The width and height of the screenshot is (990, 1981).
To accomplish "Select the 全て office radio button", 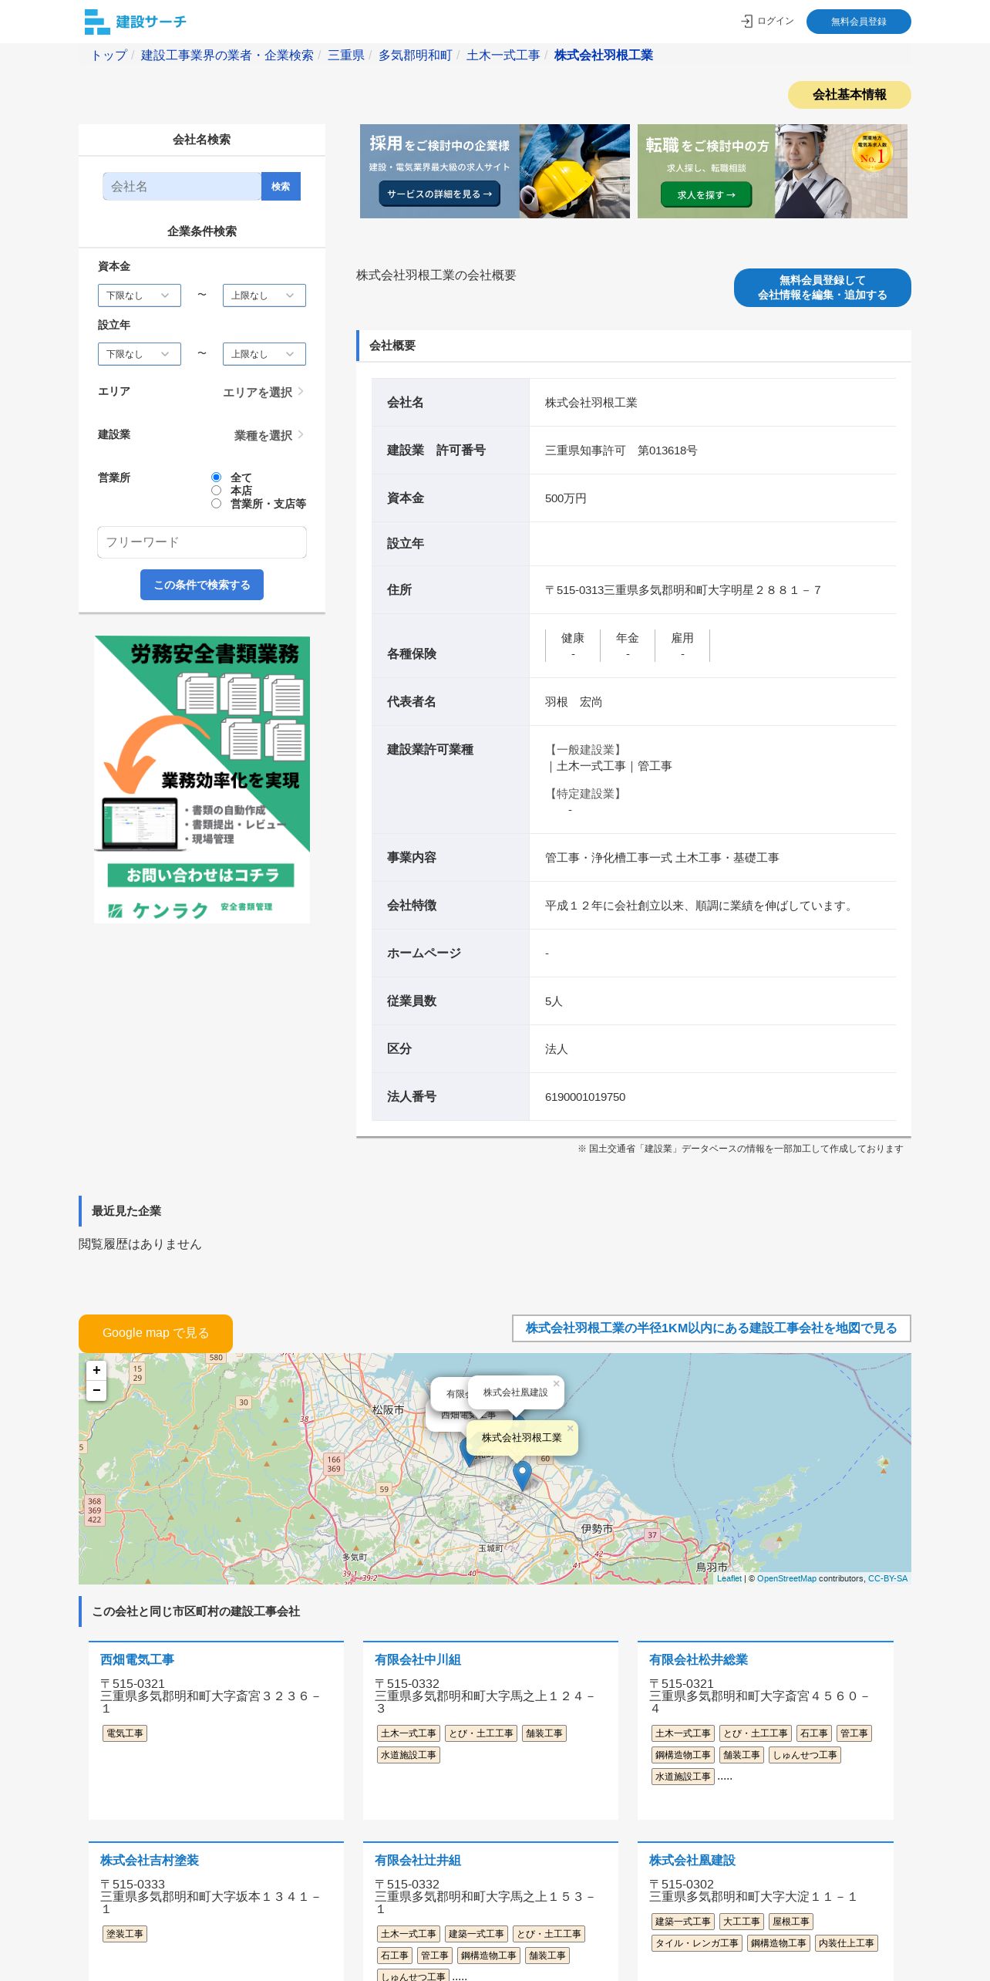I will coord(217,478).
